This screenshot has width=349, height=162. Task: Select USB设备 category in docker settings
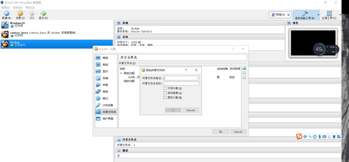(106, 105)
